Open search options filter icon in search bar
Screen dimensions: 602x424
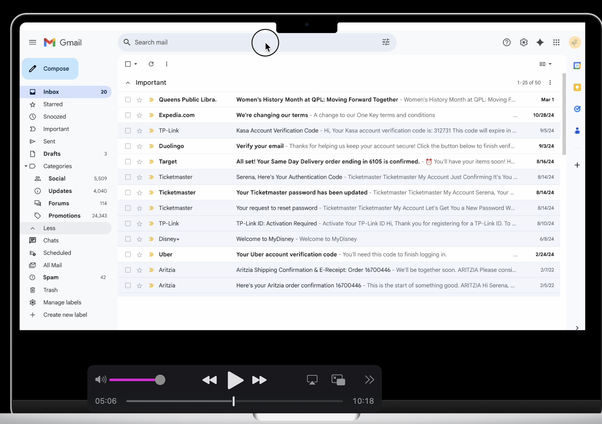pyautogui.click(x=386, y=42)
